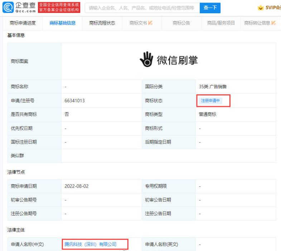Image resolution: width=281 pixels, height=251 pixels.
Task: Open the 腾讯科技（深圳）有限公司 applicant link
Action: [91, 244]
